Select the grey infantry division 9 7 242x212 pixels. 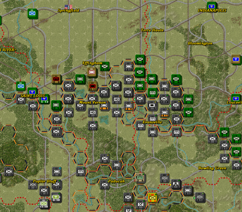[x=128, y=80]
